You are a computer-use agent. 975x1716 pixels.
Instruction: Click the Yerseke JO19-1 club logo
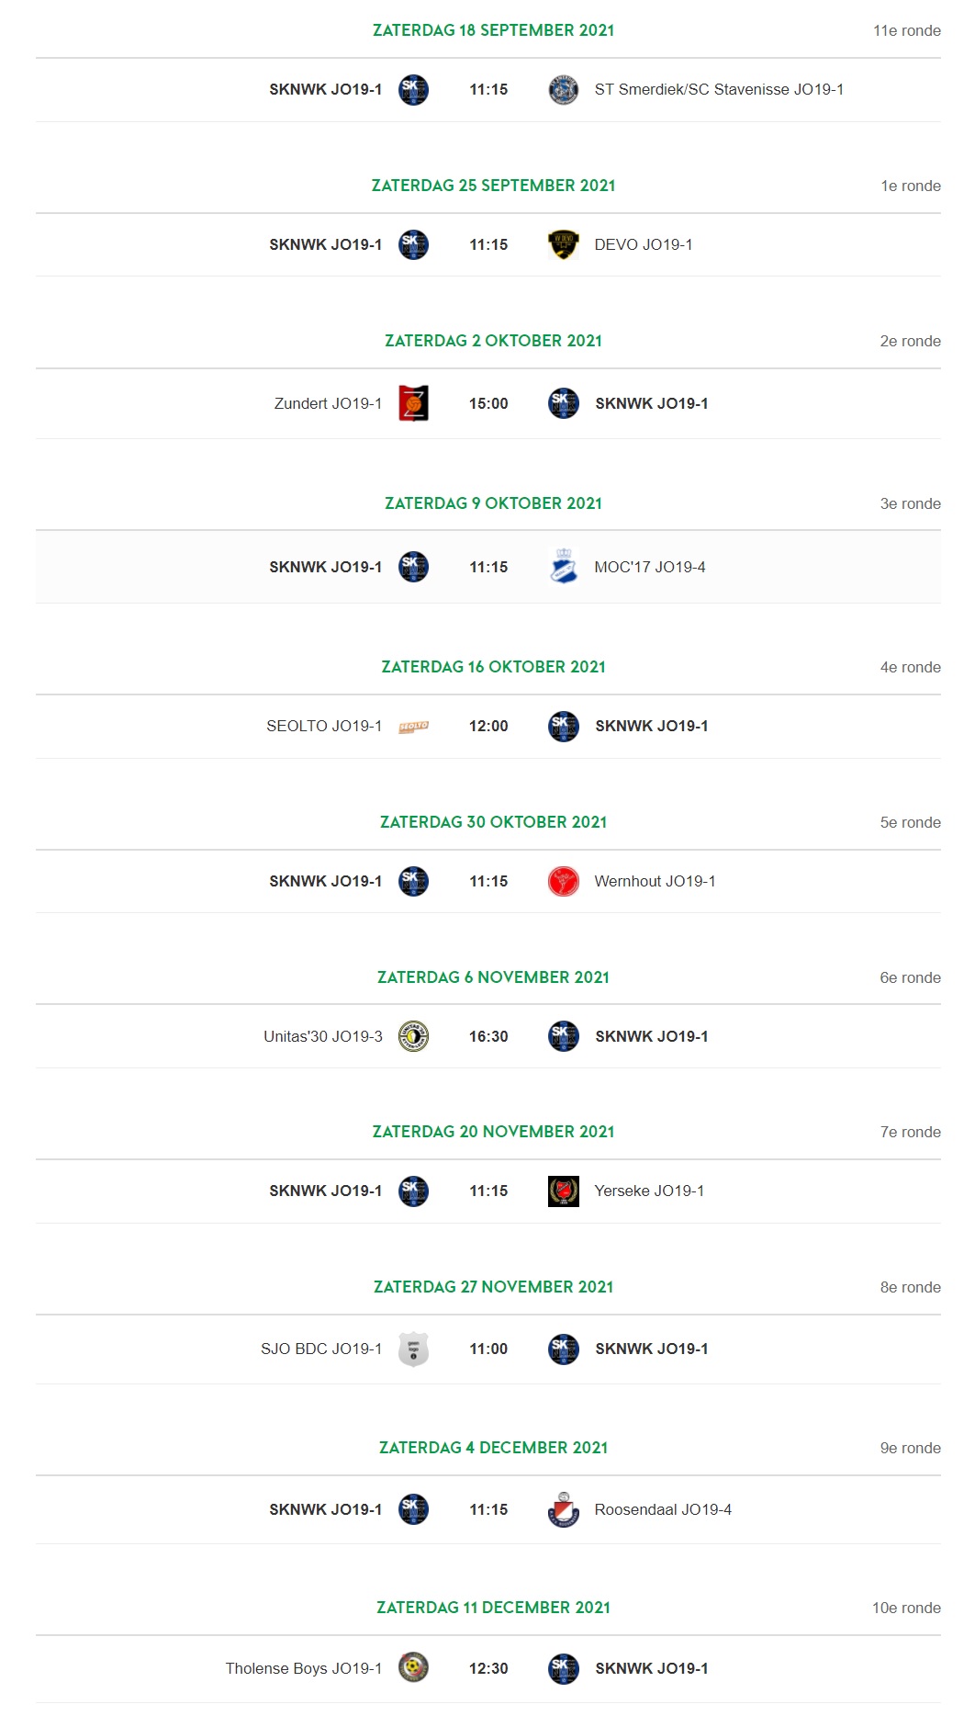(563, 1191)
